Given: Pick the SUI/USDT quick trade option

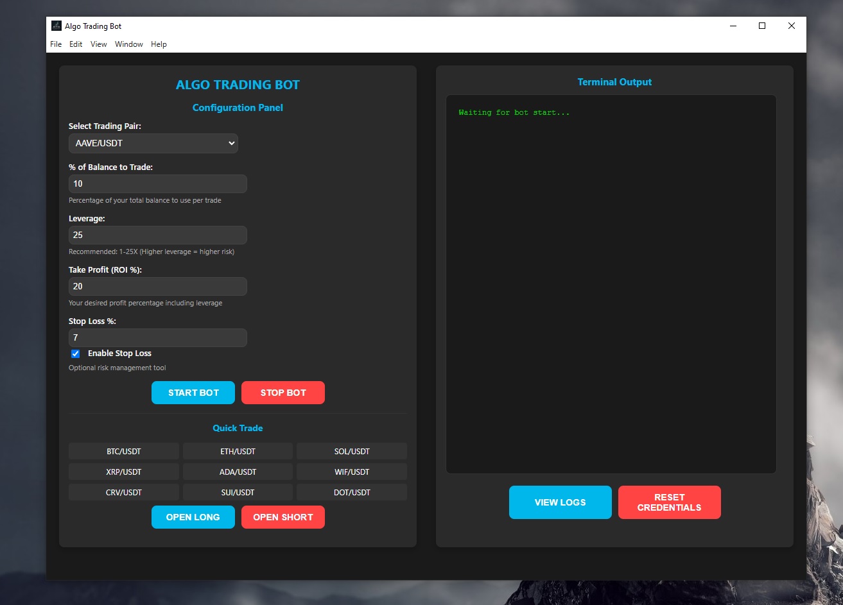Looking at the screenshot, I should click(x=238, y=493).
